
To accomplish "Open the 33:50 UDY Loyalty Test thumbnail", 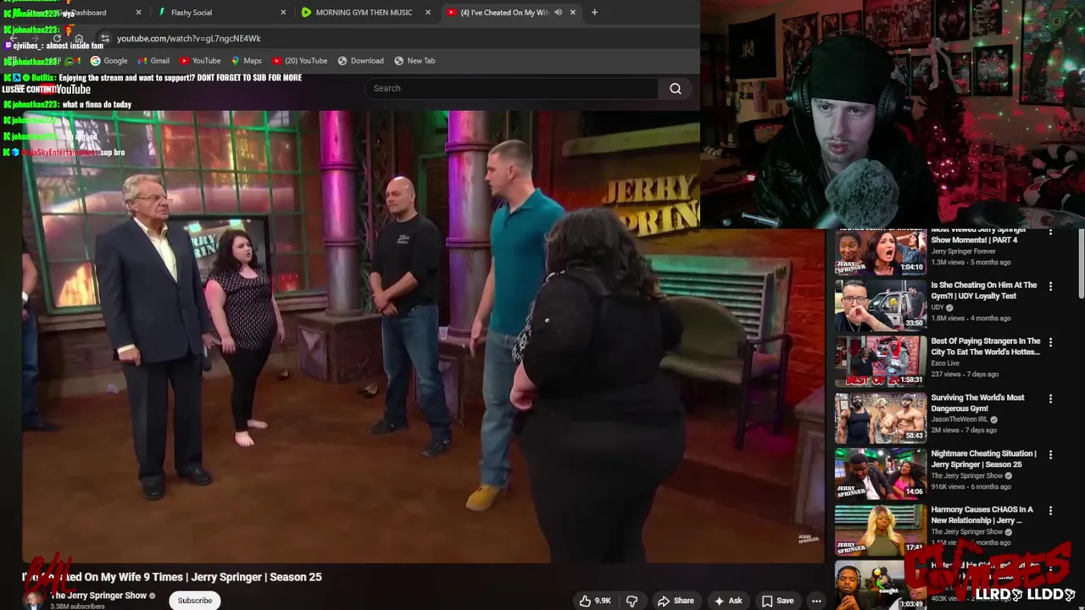I will (x=881, y=305).
